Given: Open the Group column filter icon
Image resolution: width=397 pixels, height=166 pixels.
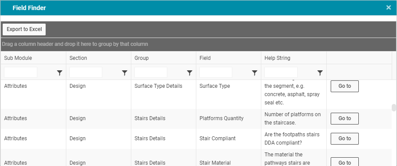Looking at the screenshot, I should pos(190,73).
